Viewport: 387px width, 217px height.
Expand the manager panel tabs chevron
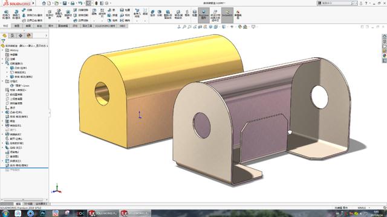pyautogui.click(x=46, y=36)
